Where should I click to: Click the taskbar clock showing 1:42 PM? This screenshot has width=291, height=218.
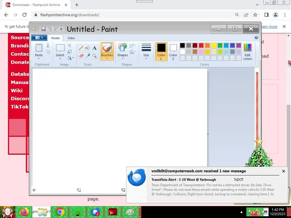[x=278, y=212]
